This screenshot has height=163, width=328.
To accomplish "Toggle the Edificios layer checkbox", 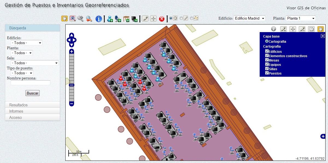I will point(267,51).
